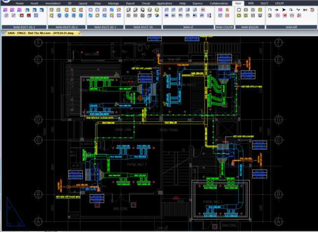Switch to the Insert tab

(x=34, y=3)
